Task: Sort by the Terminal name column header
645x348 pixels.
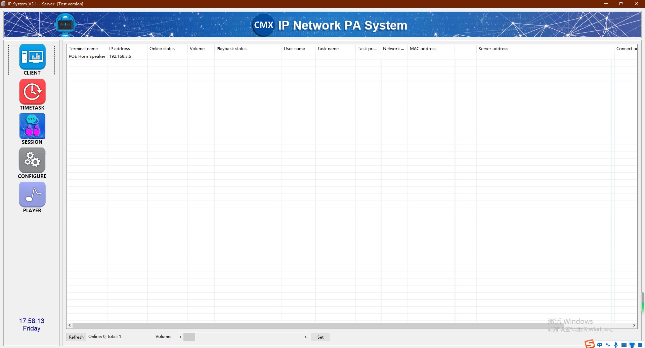Action: click(83, 49)
